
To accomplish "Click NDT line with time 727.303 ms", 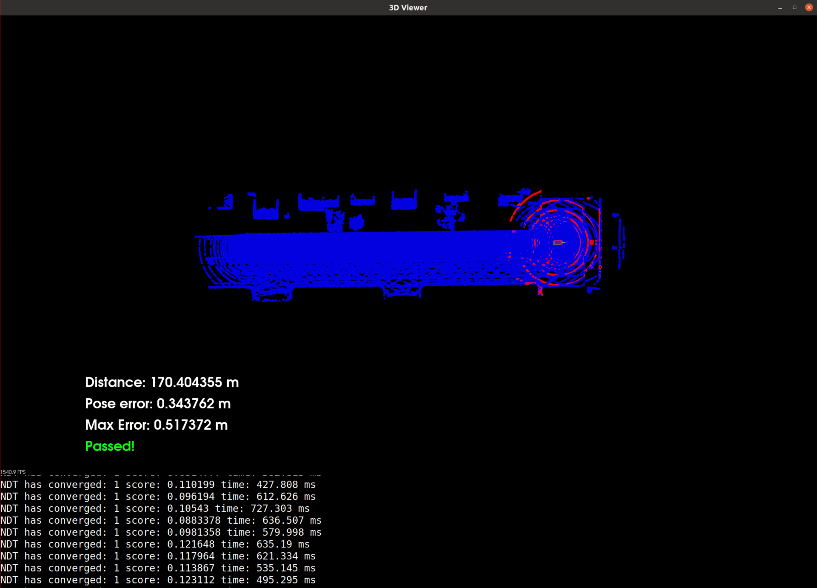I will click(x=155, y=508).
